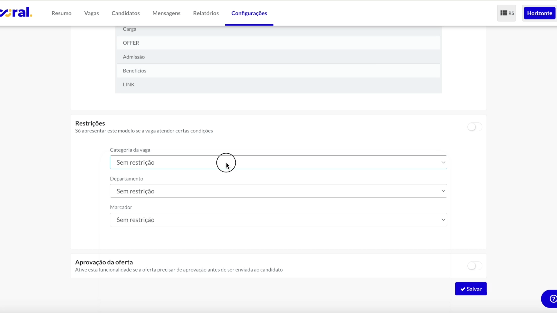Open the apps grid RS menu
557x313 pixels.
pos(507,13)
